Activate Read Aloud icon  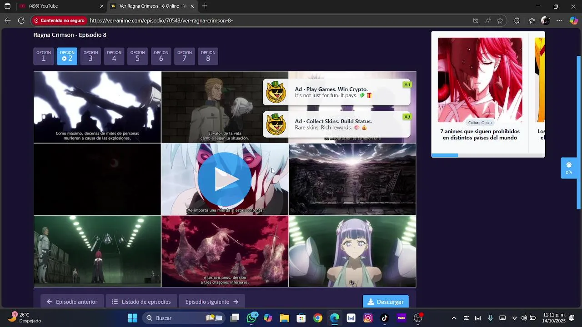click(x=488, y=20)
